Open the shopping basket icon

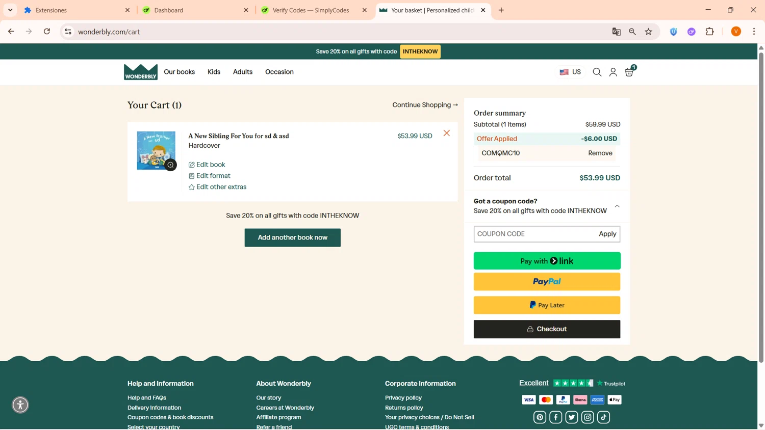630,72
